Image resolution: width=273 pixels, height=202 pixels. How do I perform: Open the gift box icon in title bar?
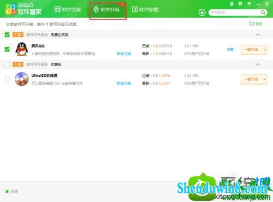pyautogui.click(x=232, y=4)
